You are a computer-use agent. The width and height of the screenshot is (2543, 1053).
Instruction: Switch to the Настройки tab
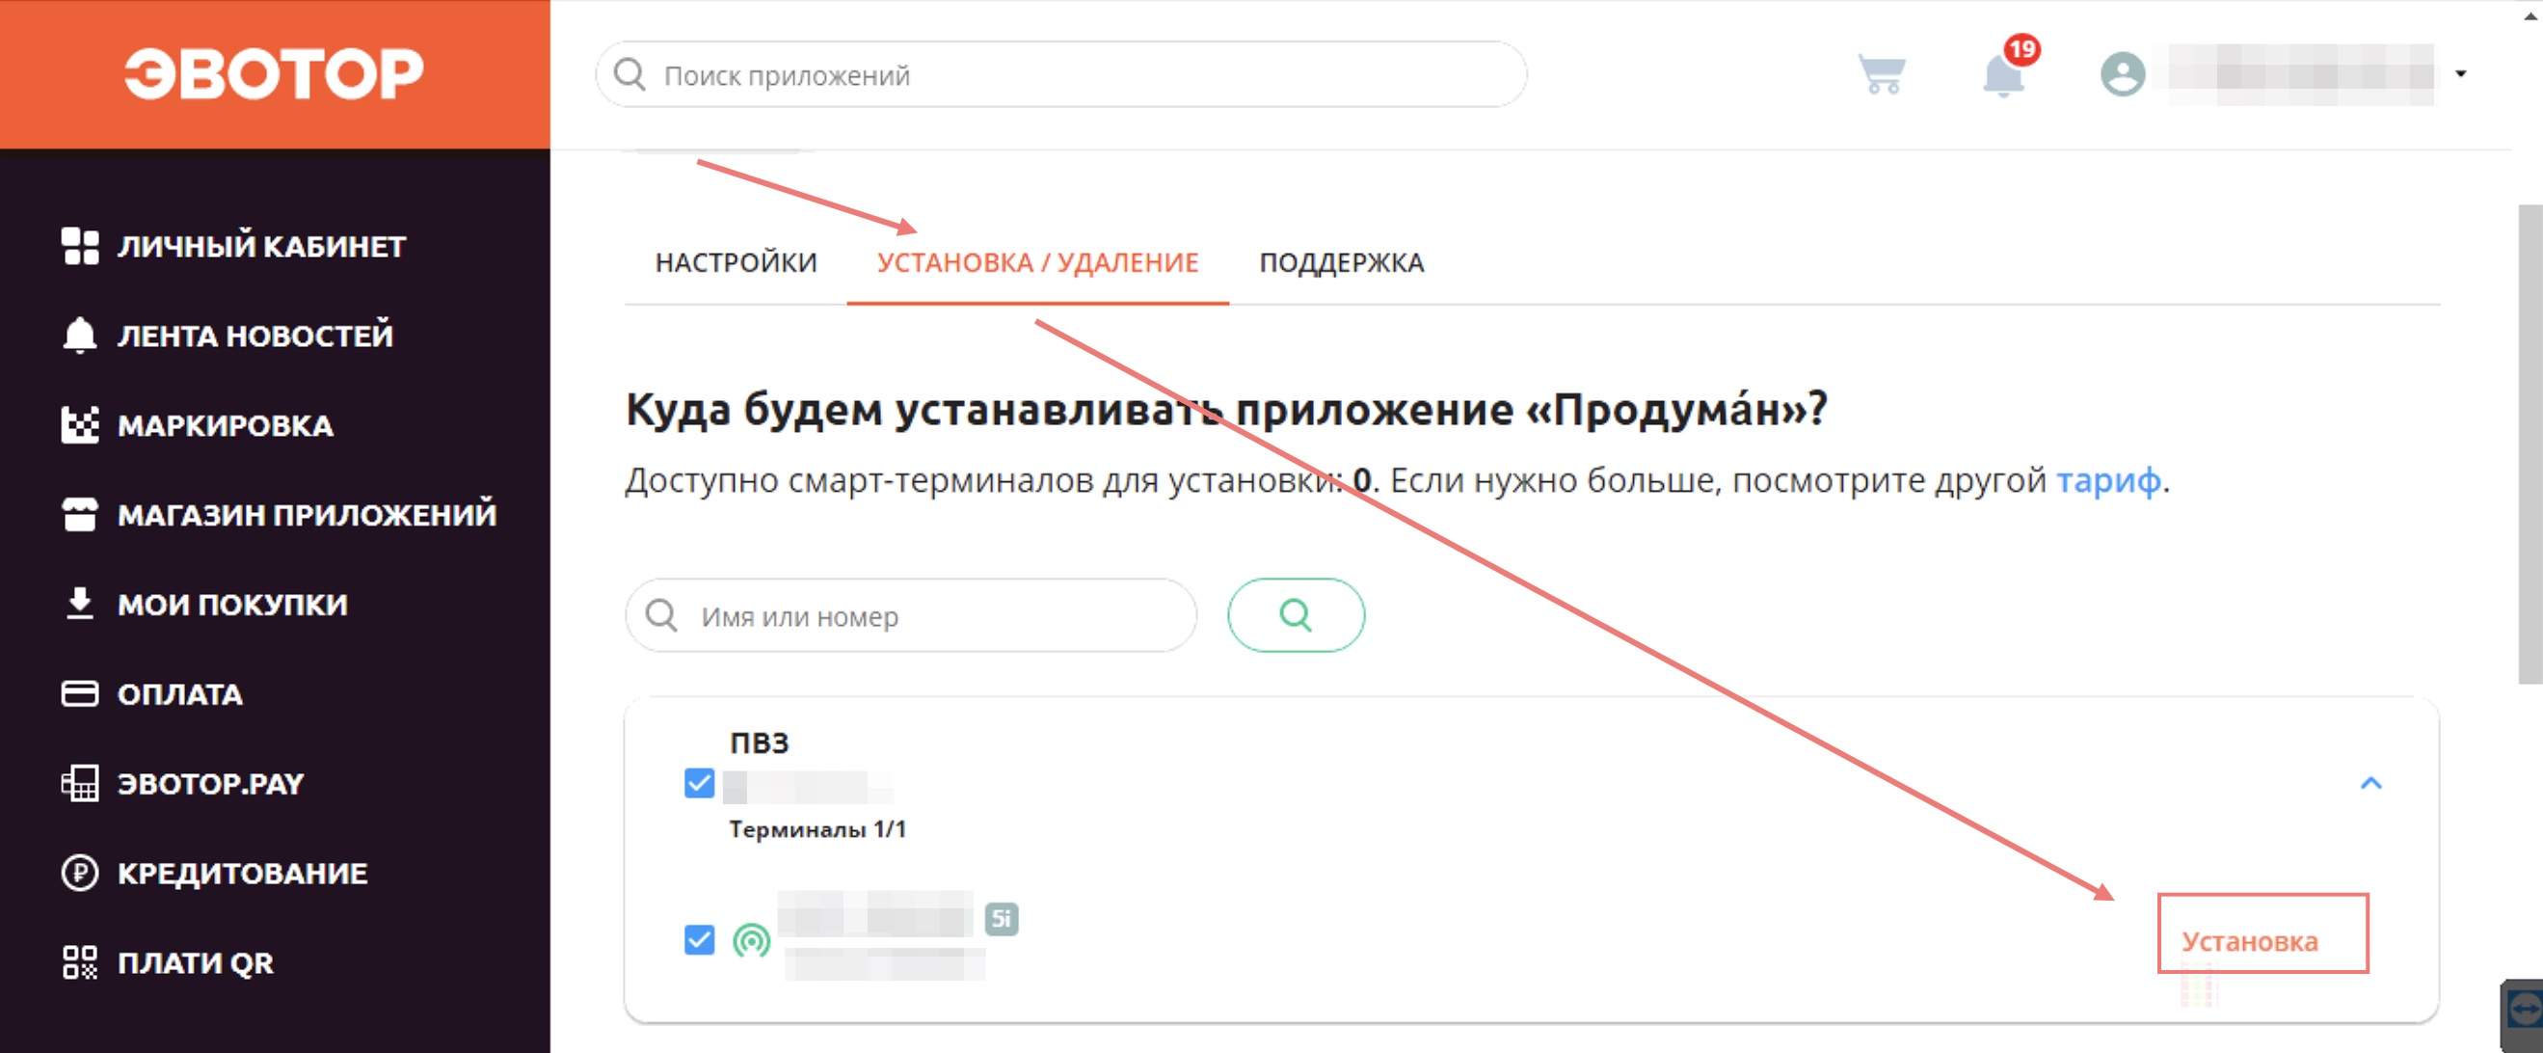point(736,262)
